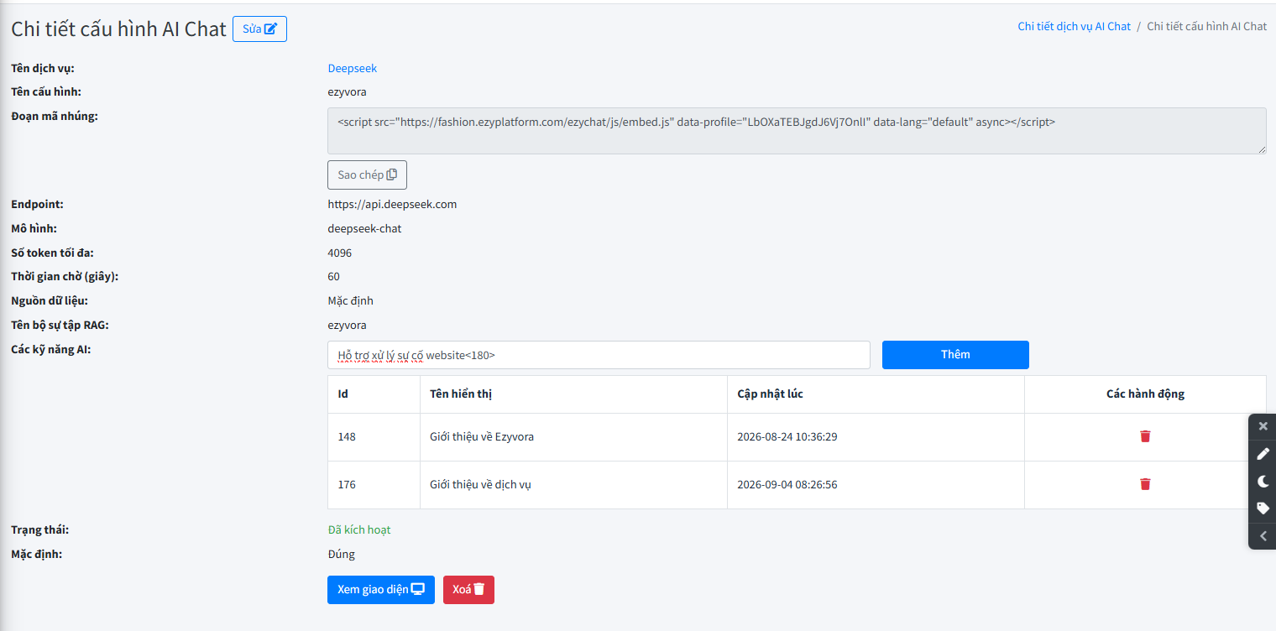The height and width of the screenshot is (631, 1276).
Task: Click timestamp 2026-08-24 10:36:29
Action: click(787, 436)
